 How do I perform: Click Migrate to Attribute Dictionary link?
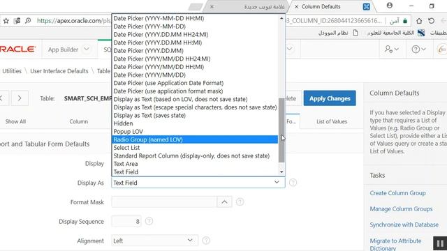[395, 244]
